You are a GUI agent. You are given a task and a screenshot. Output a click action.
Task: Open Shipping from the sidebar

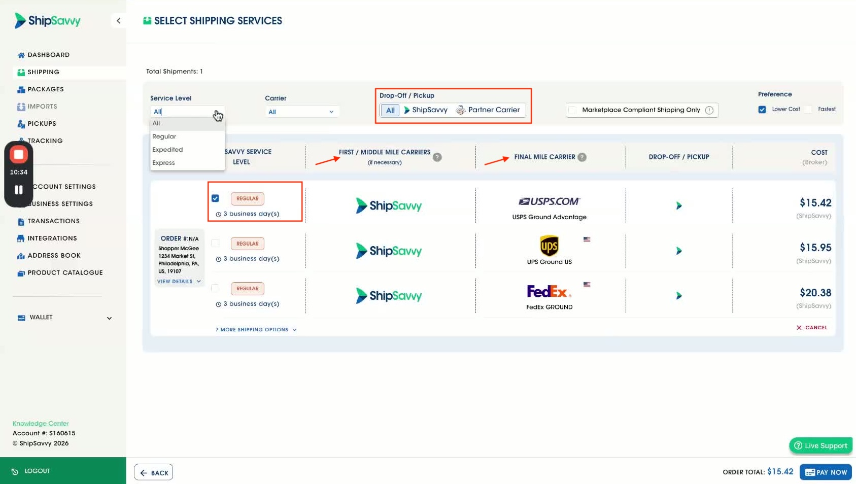coord(43,72)
